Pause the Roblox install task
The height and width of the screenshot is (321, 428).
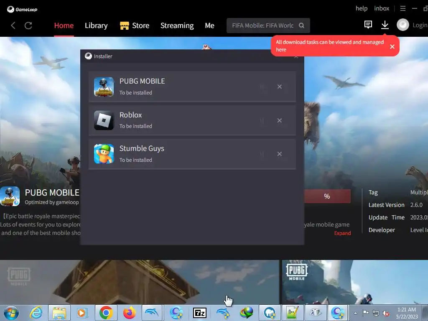[x=262, y=120]
